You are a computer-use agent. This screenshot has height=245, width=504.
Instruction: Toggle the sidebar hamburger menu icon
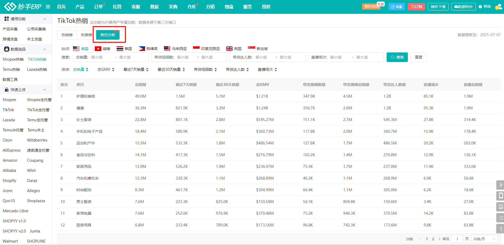tap(48, 7)
